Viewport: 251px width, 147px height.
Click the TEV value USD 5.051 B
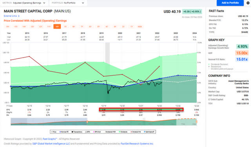point(242,103)
